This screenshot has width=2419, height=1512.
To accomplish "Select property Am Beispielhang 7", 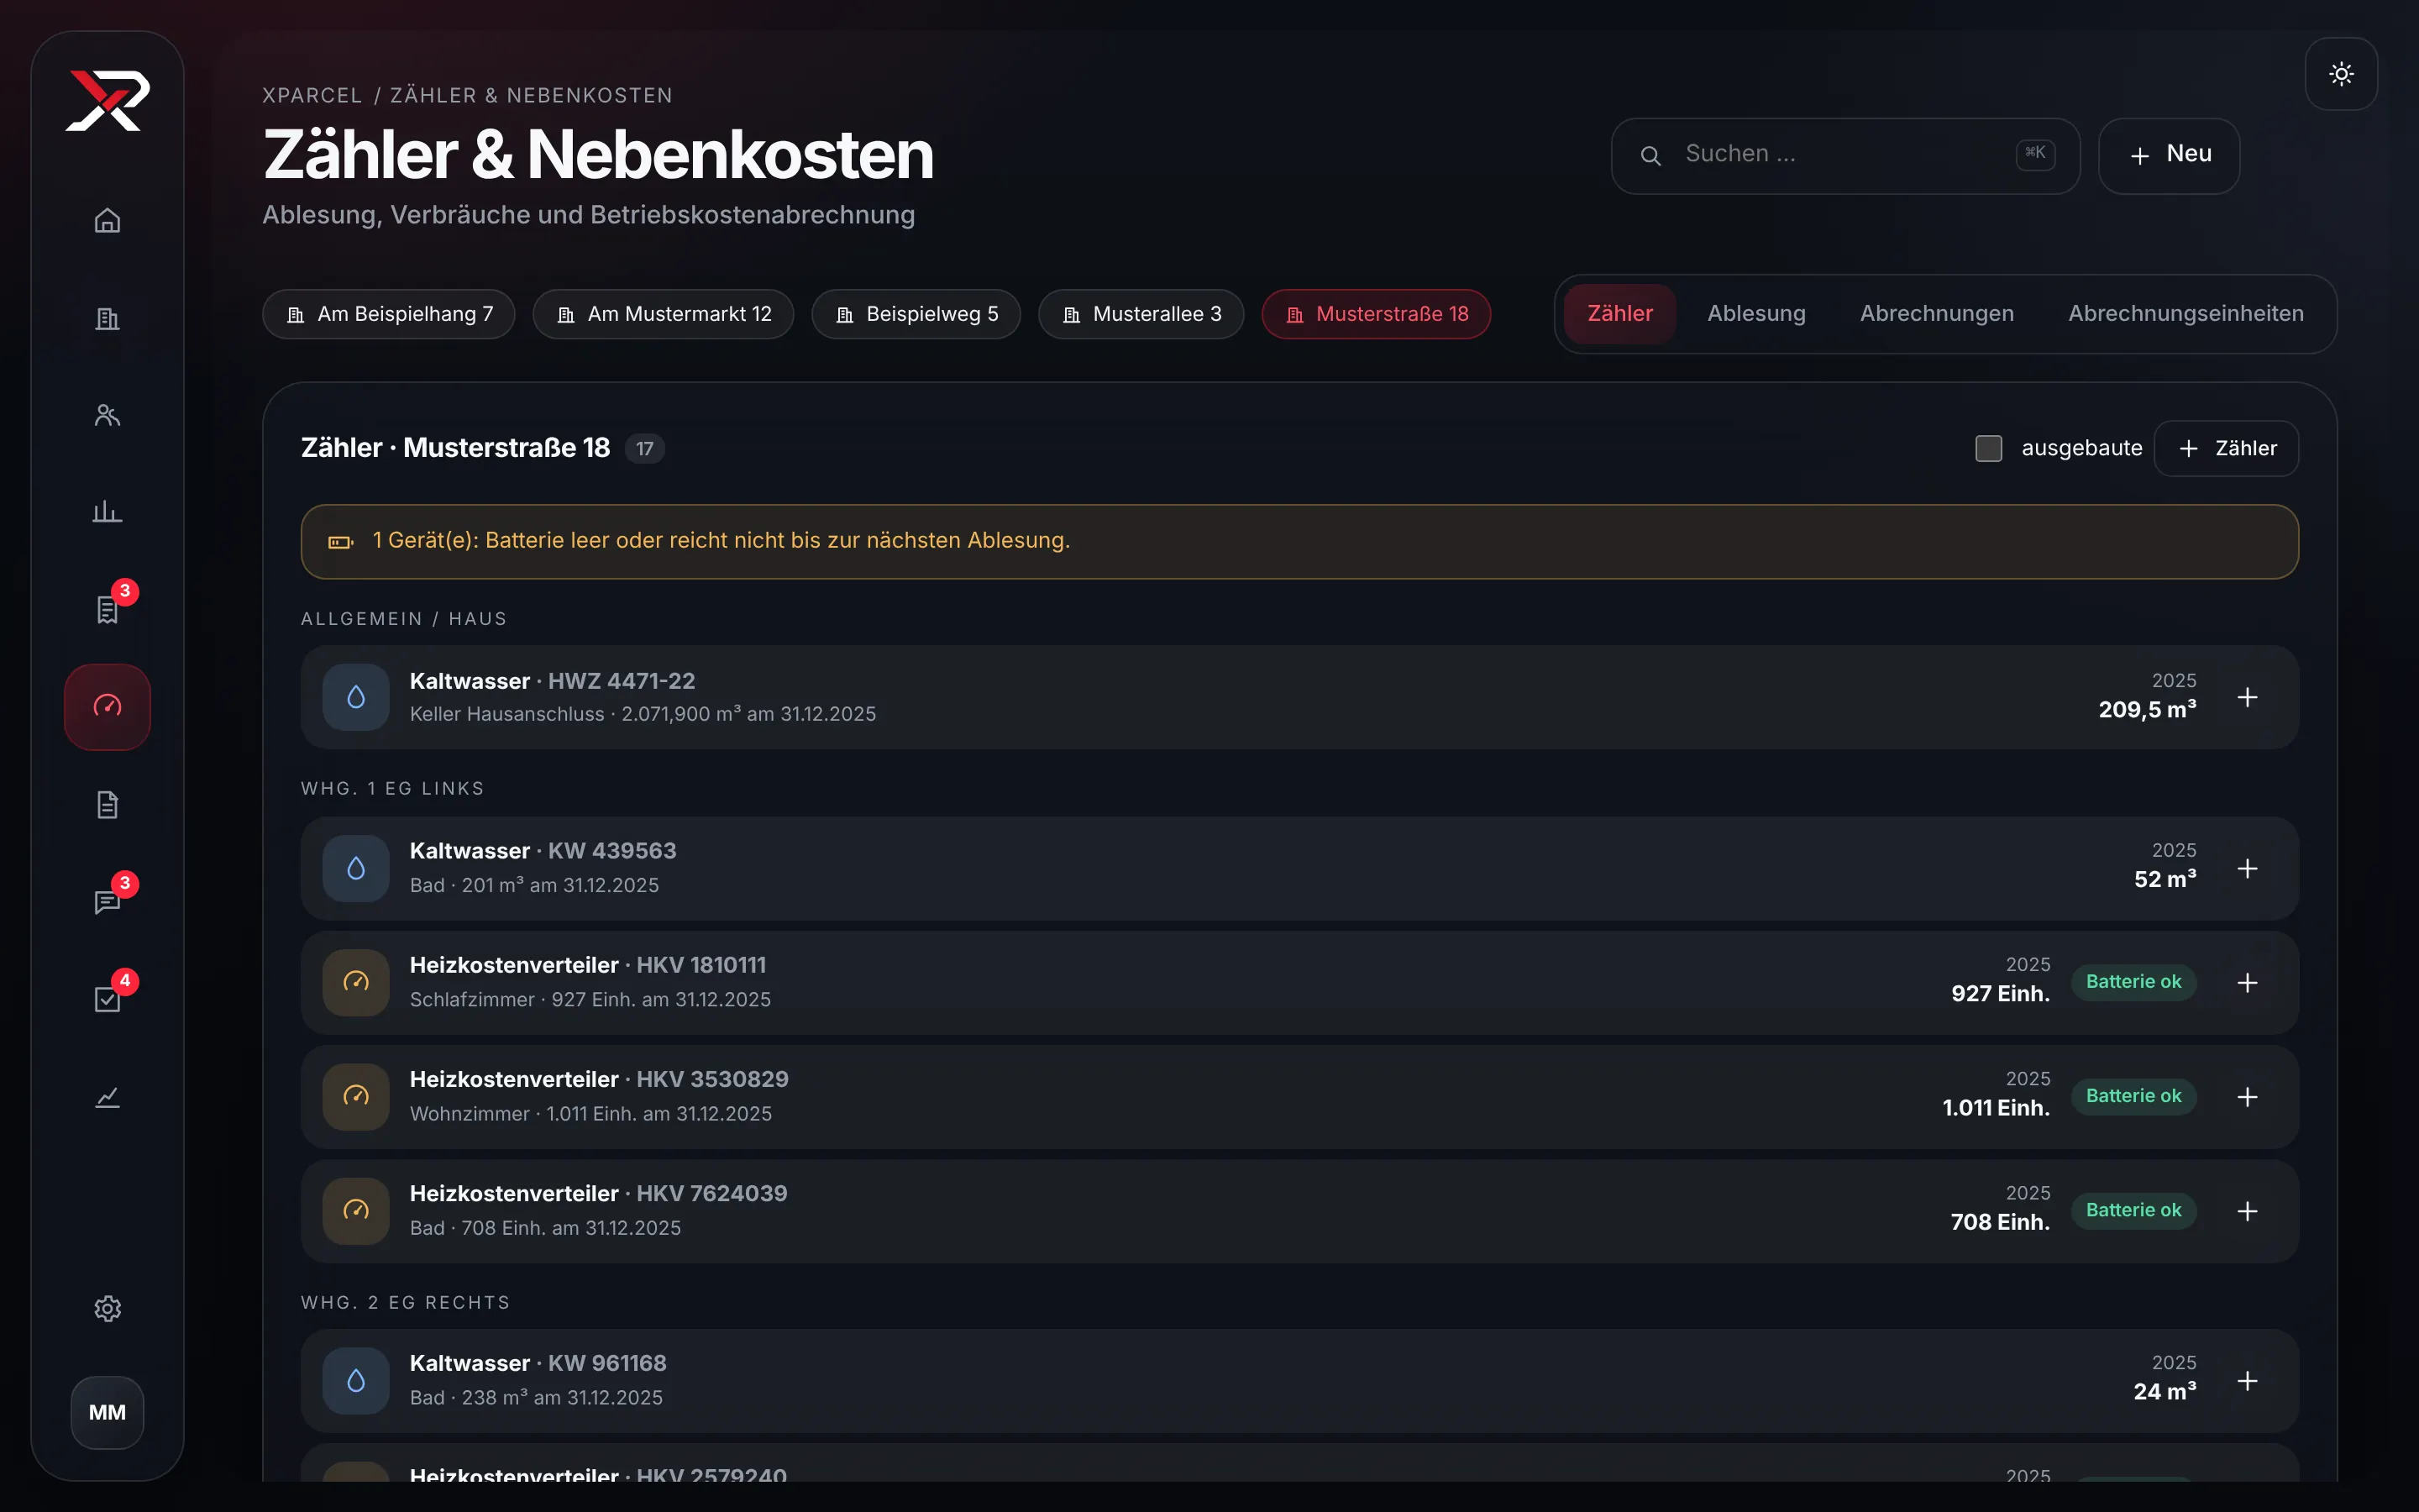I will 389,314.
